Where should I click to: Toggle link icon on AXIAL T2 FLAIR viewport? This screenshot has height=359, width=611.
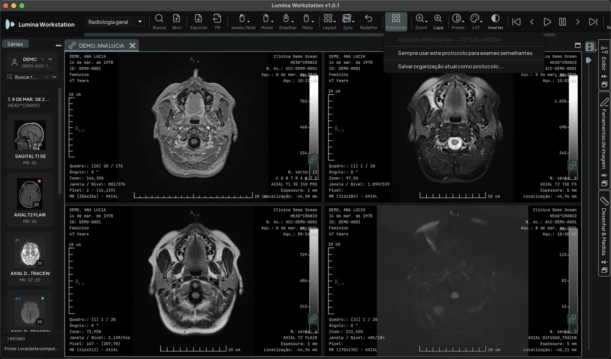[313, 319]
